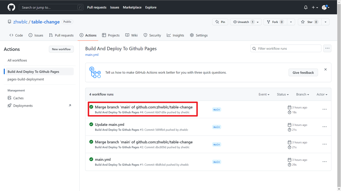Open the Actor filter dropdown
341x191 pixels.
[x=322, y=94]
